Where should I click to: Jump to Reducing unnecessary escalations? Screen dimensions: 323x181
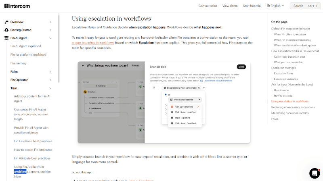[293, 107]
